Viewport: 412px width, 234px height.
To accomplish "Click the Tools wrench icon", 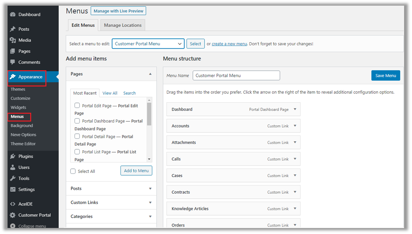I will click(x=13, y=178).
